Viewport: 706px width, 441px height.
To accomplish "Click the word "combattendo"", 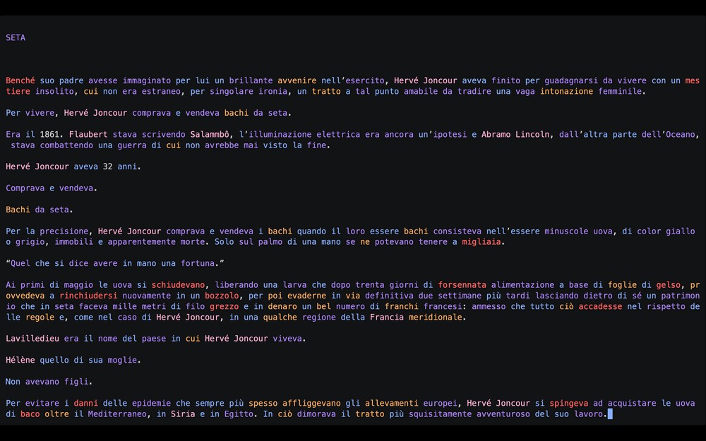I will [66, 145].
